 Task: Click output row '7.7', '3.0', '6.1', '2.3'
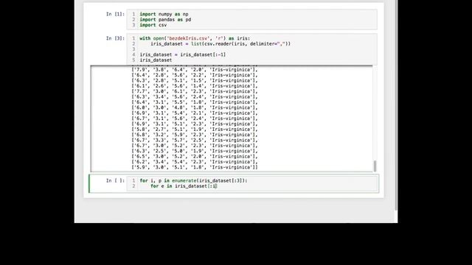(195, 91)
